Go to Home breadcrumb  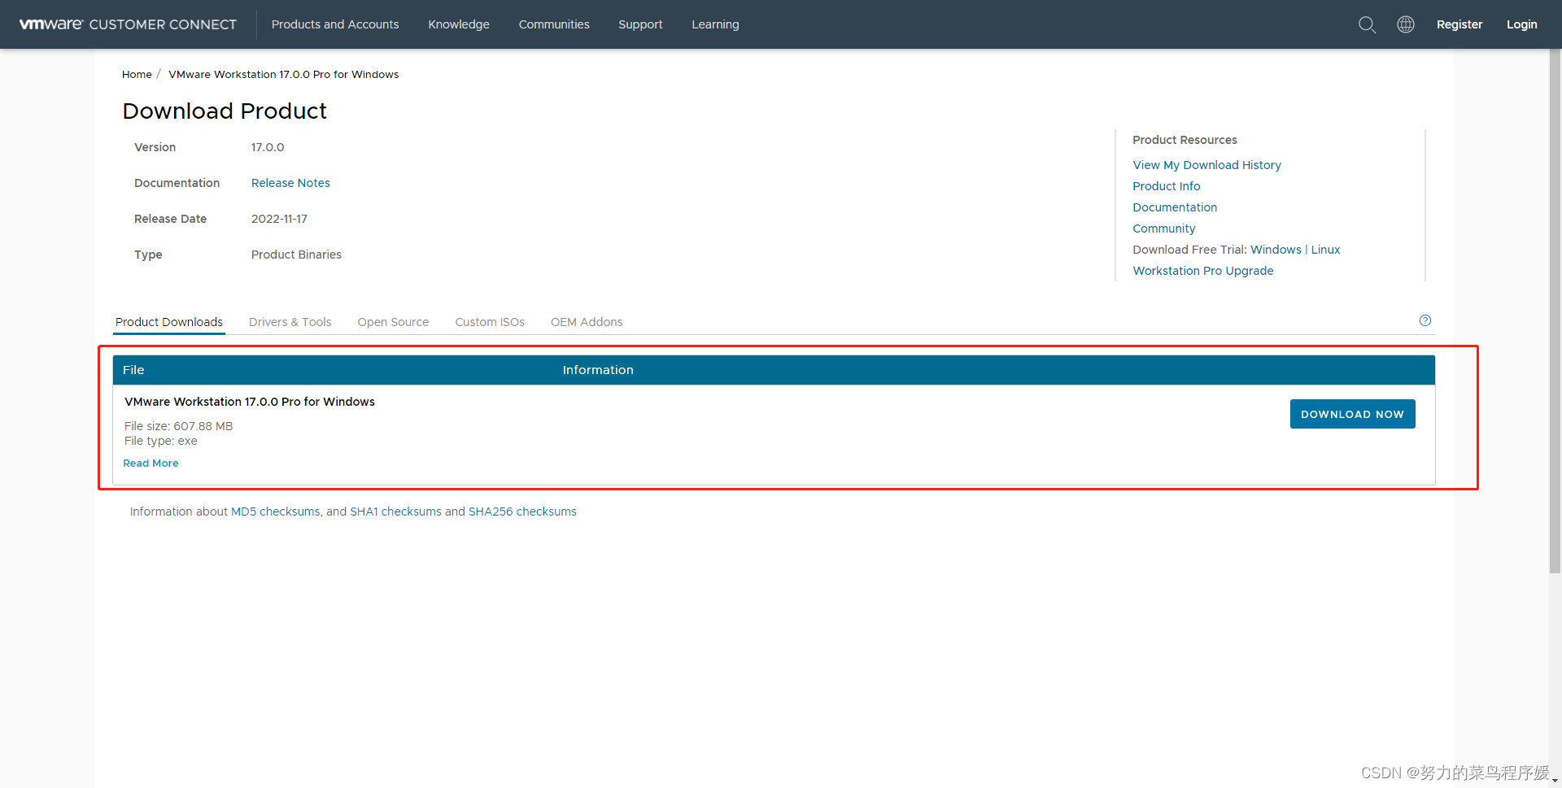(137, 74)
